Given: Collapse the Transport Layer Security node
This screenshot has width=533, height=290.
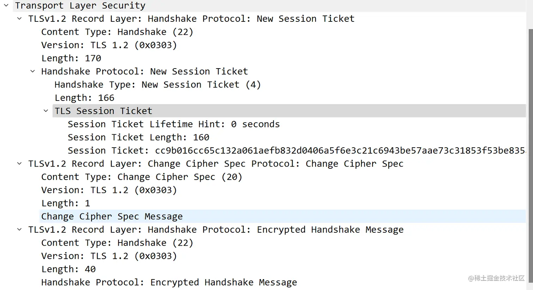Looking at the screenshot, I should click(x=6, y=5).
